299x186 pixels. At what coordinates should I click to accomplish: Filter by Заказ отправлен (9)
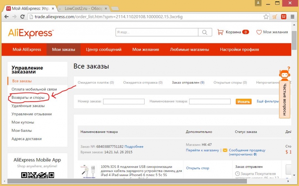point(188,83)
